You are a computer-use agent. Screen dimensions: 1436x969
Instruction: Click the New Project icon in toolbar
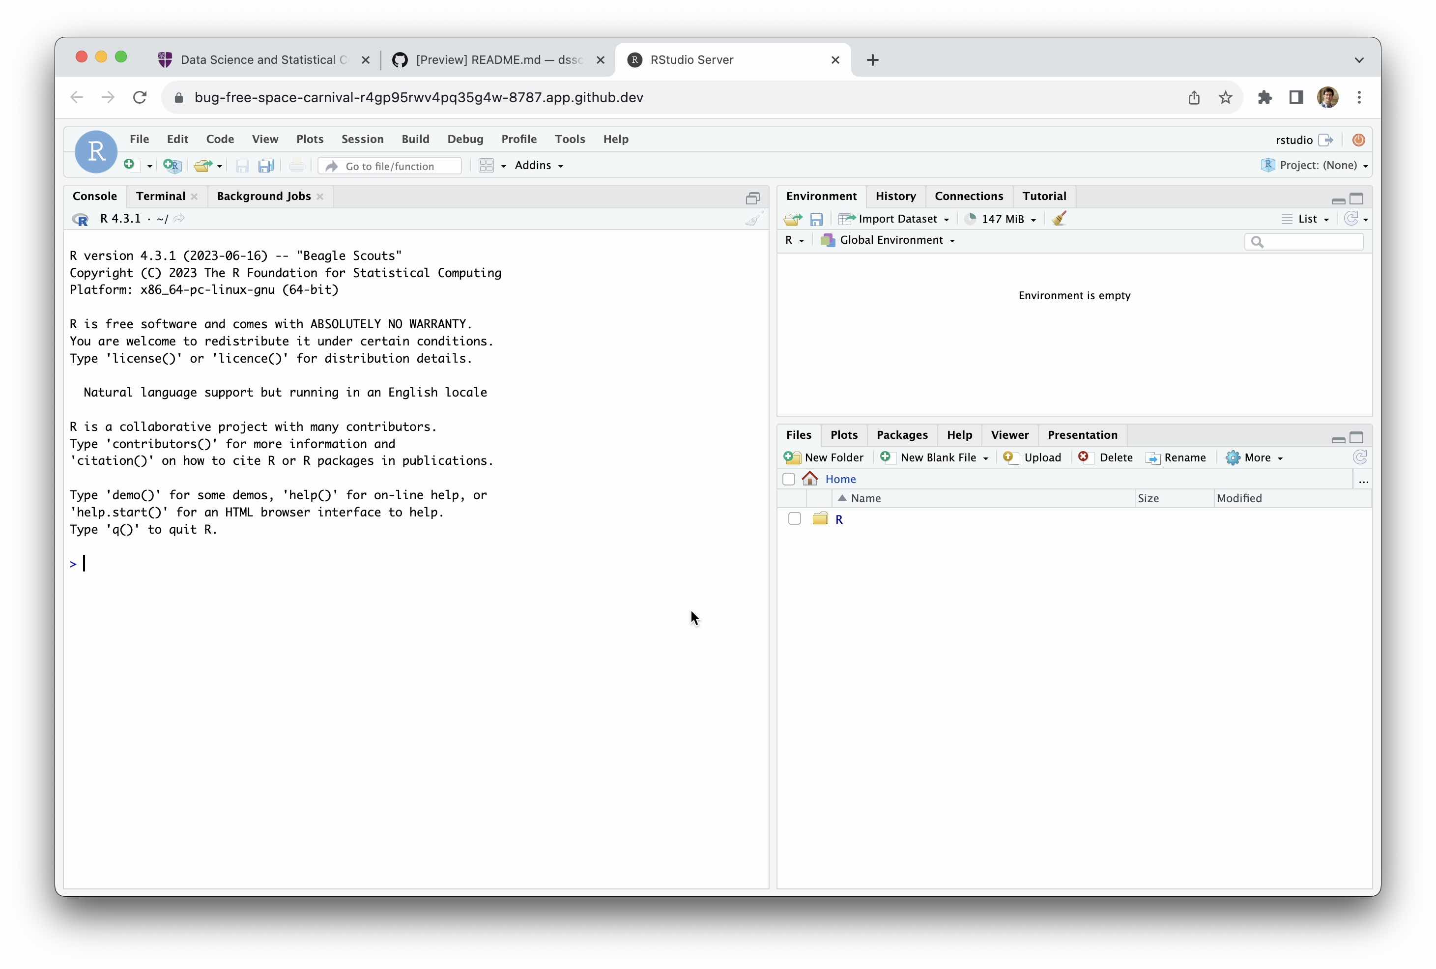[171, 166]
